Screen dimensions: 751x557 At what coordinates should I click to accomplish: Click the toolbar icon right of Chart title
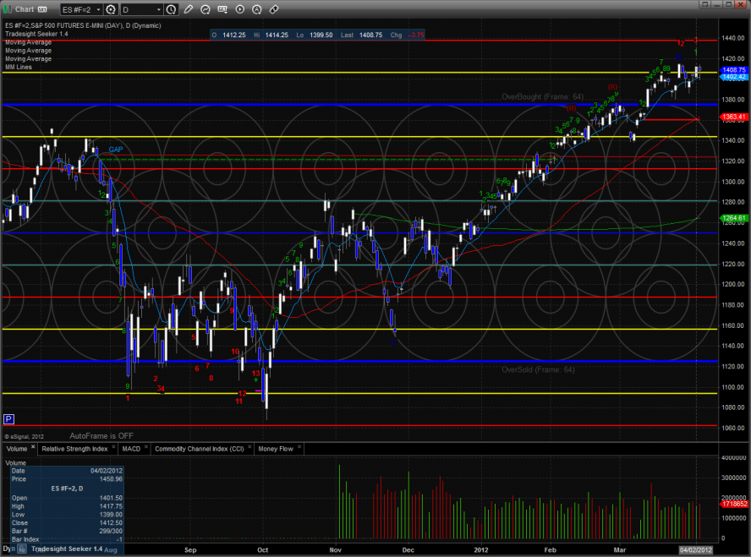(40, 9)
